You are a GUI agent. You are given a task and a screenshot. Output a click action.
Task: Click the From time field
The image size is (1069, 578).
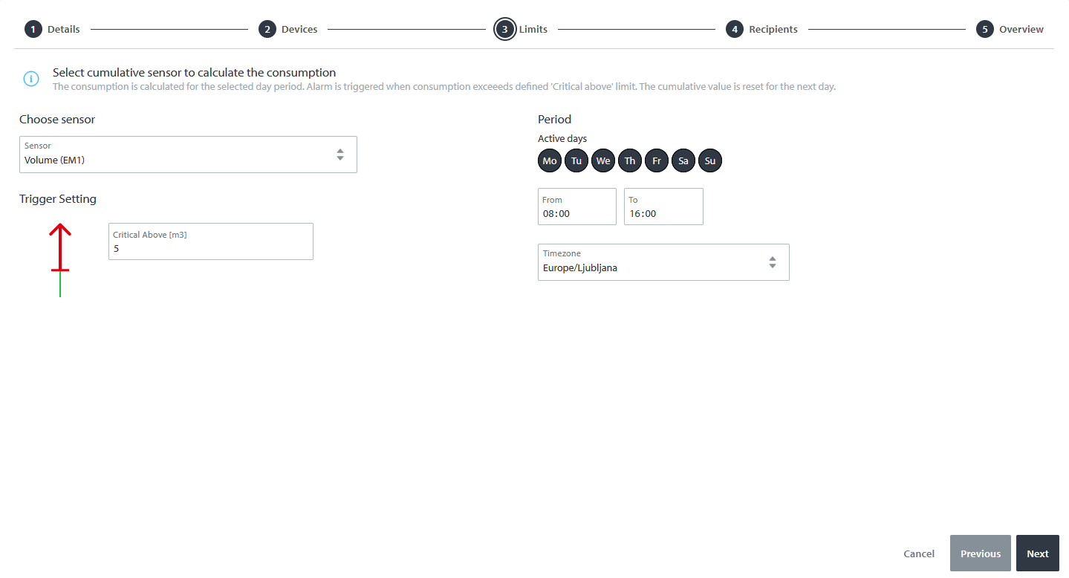pyautogui.click(x=576, y=213)
